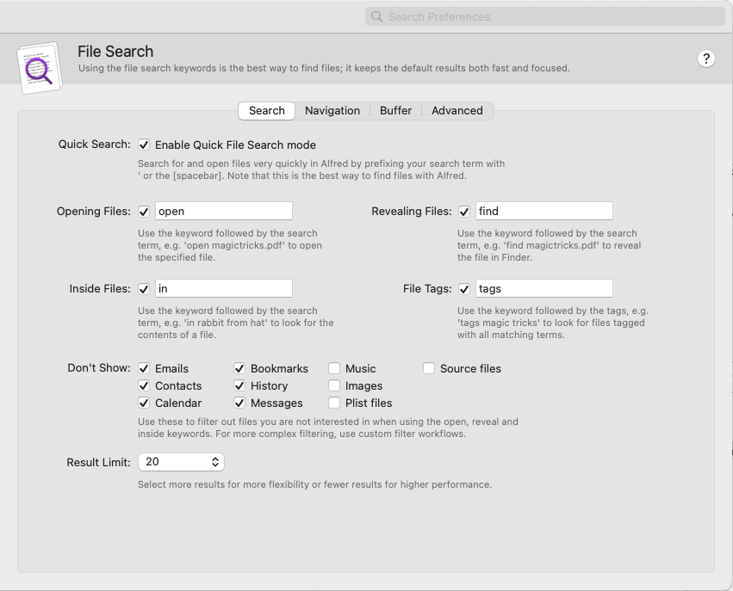Click the 'find' keyword input field
733x591 pixels.
pos(544,211)
